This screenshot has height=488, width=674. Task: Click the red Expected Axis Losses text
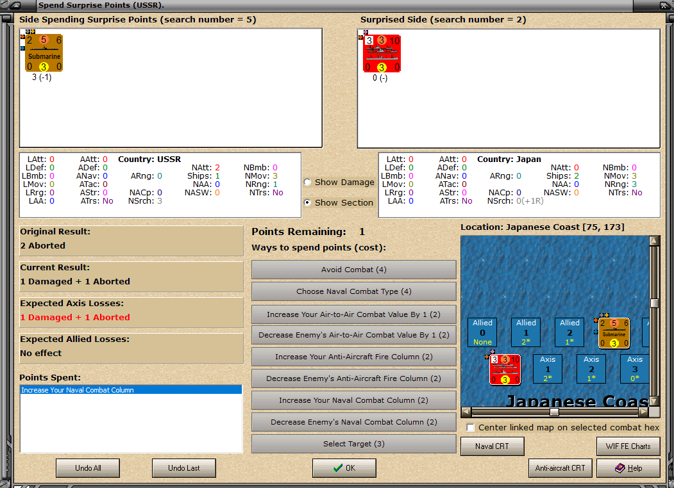tap(75, 317)
